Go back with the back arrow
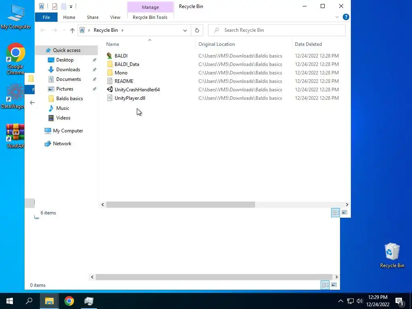 [x=43, y=30]
